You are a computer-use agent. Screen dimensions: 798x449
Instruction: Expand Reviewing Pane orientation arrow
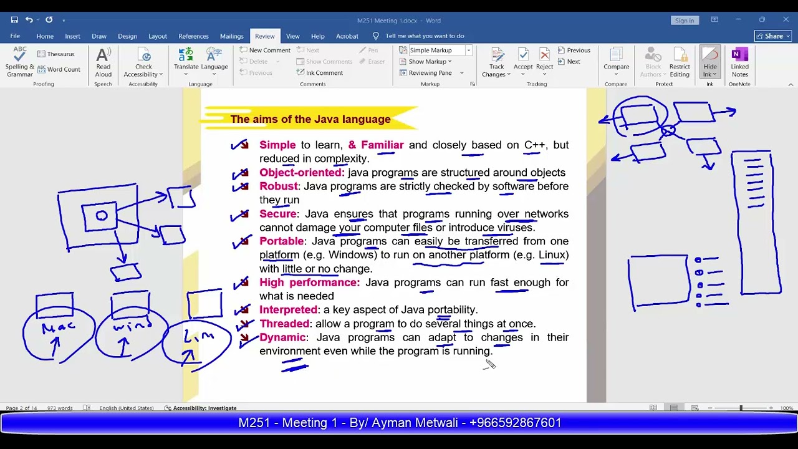coord(462,73)
